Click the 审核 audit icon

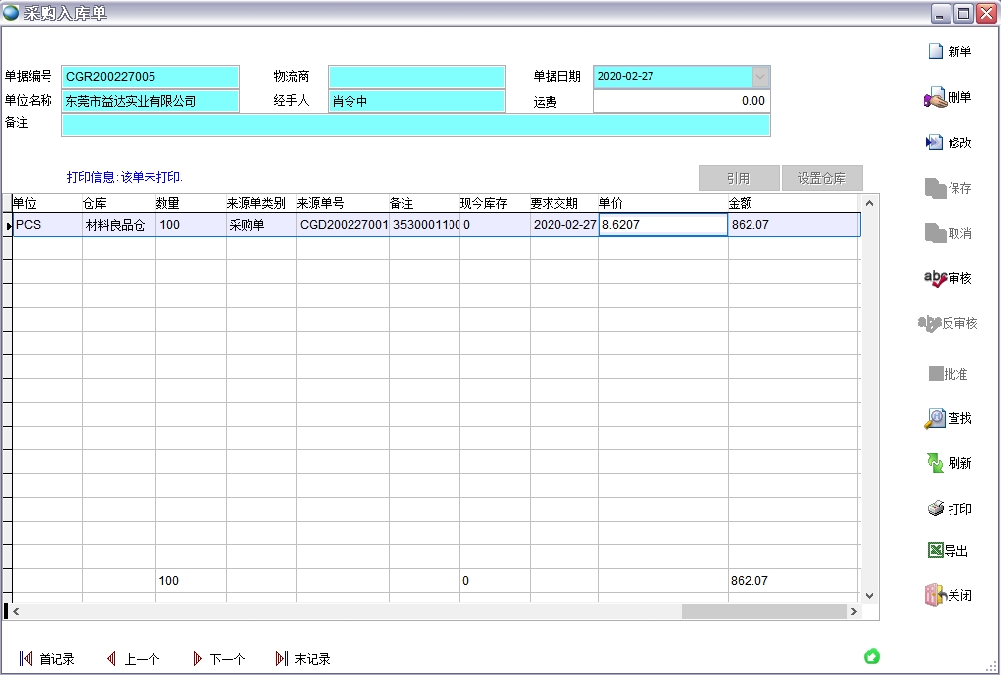(x=949, y=278)
